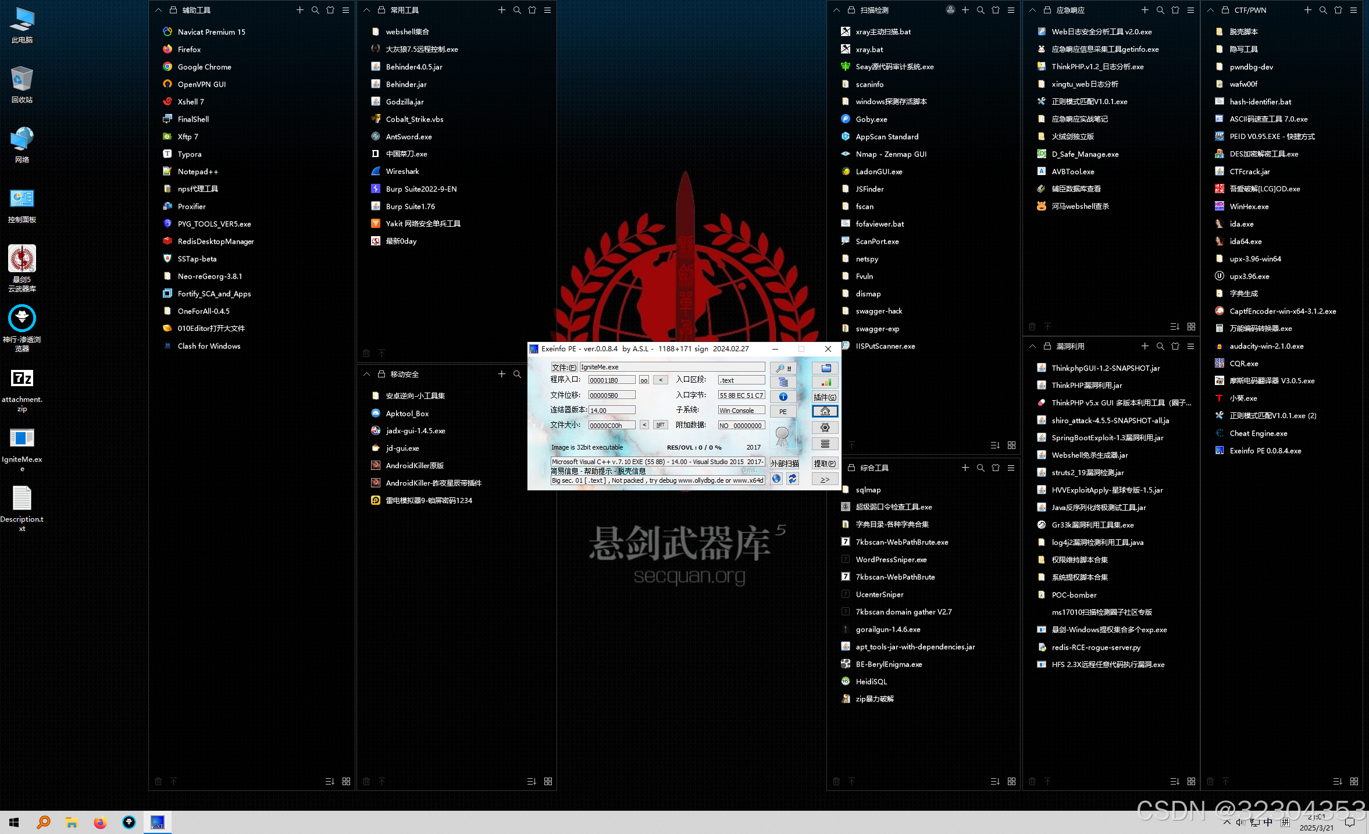Open file via folder icon in Exeinfo PE
Screen dimensions: 1369x834
point(825,368)
